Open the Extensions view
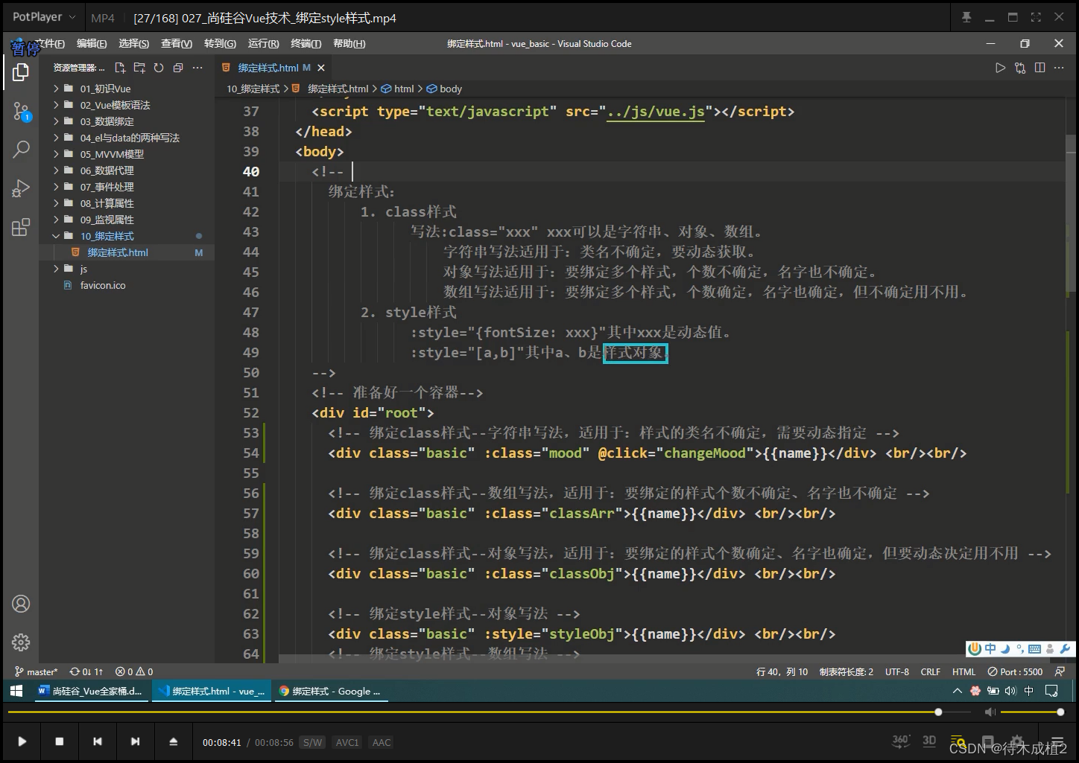This screenshot has height=763, width=1079. (21, 227)
